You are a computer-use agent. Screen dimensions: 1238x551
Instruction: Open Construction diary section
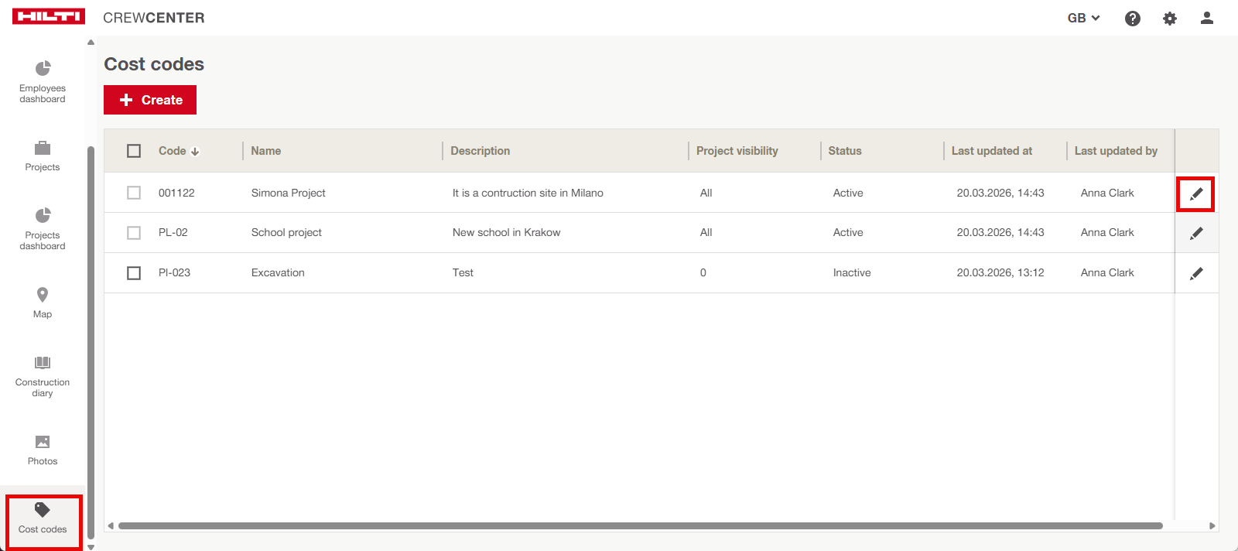tap(43, 375)
